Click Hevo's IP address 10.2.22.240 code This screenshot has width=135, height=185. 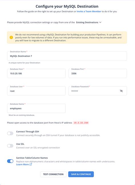81,123
